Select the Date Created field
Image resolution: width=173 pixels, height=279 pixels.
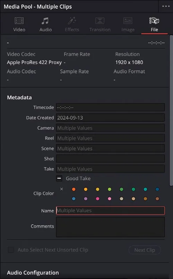coord(110,118)
